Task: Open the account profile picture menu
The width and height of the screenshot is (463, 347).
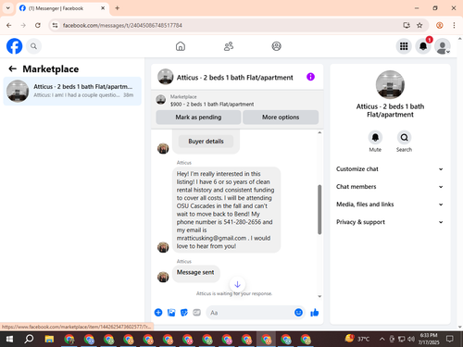Action: point(443,46)
